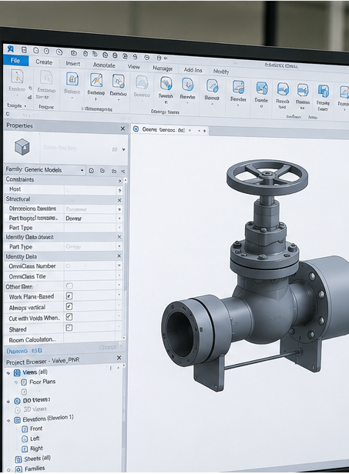Image resolution: width=349 pixels, height=474 pixels.
Task: Select the Front elevation view
Action: (x=36, y=429)
